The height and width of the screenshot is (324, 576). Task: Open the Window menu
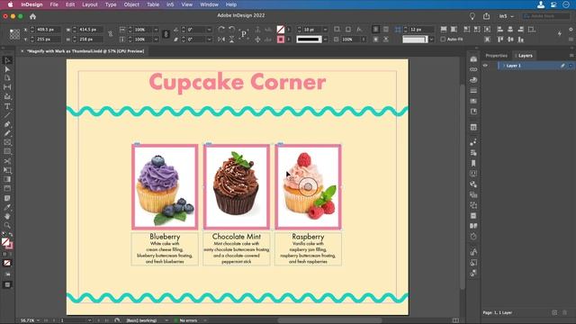coord(209,4)
